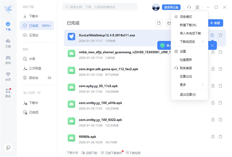Click the headset customer service icon near the top
Viewport: 232px width, 157px height.
[189, 7]
